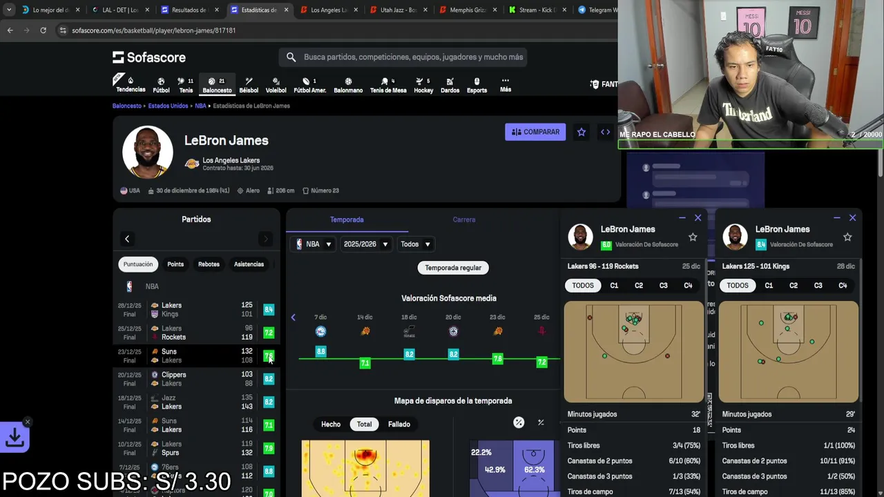Click the 8.8 rating marker on graph

point(320,351)
